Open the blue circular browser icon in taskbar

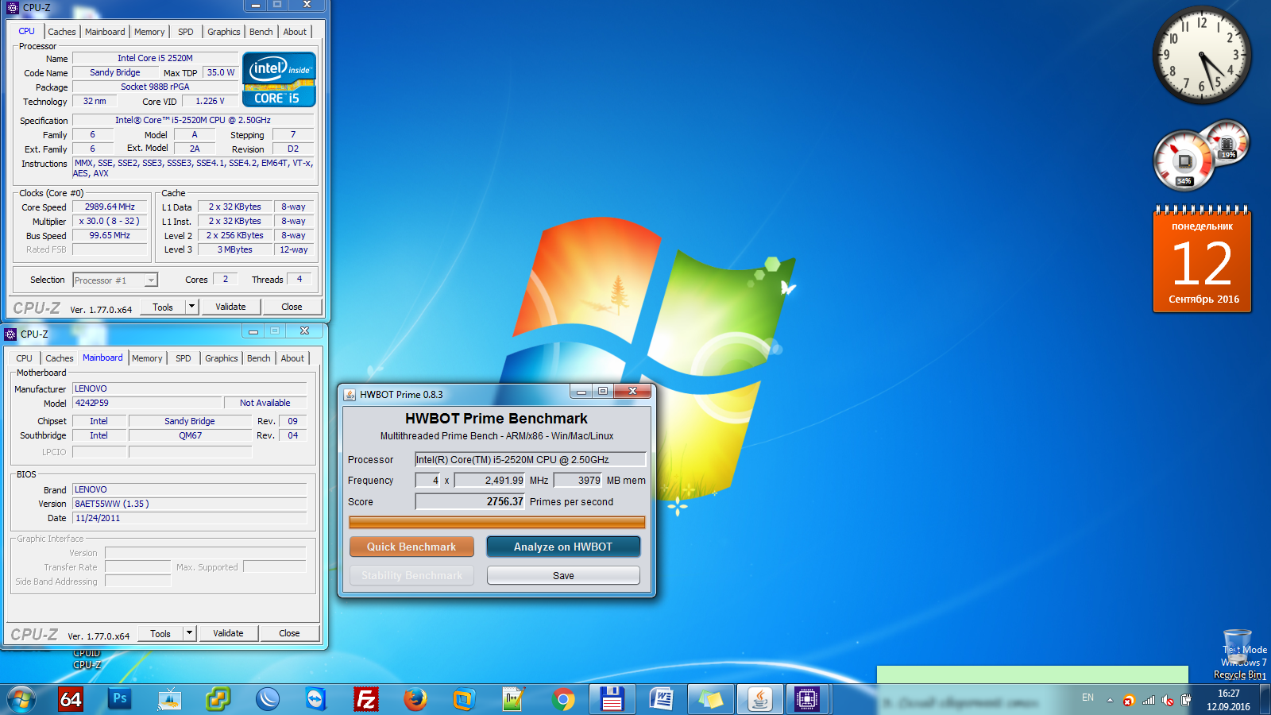(x=268, y=699)
